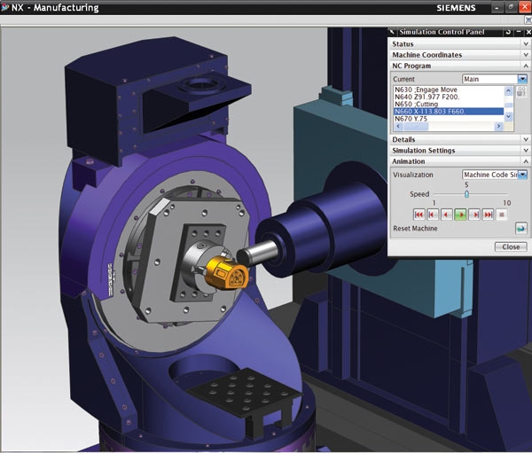Click the rewind to start playback button
This screenshot has width=532, height=453.
pos(418,215)
